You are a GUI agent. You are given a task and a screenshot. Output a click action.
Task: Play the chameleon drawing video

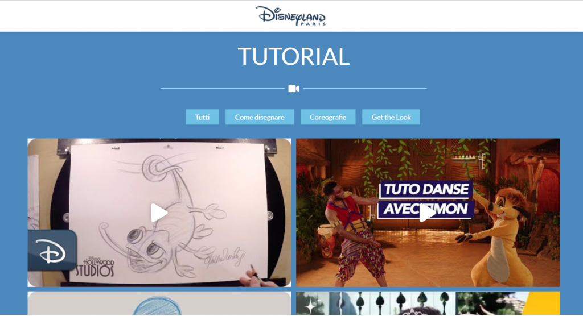159,213
